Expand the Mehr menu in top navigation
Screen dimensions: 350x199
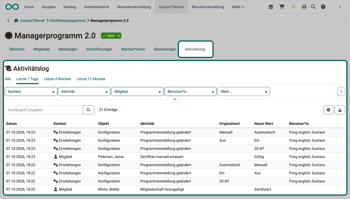[238, 7]
